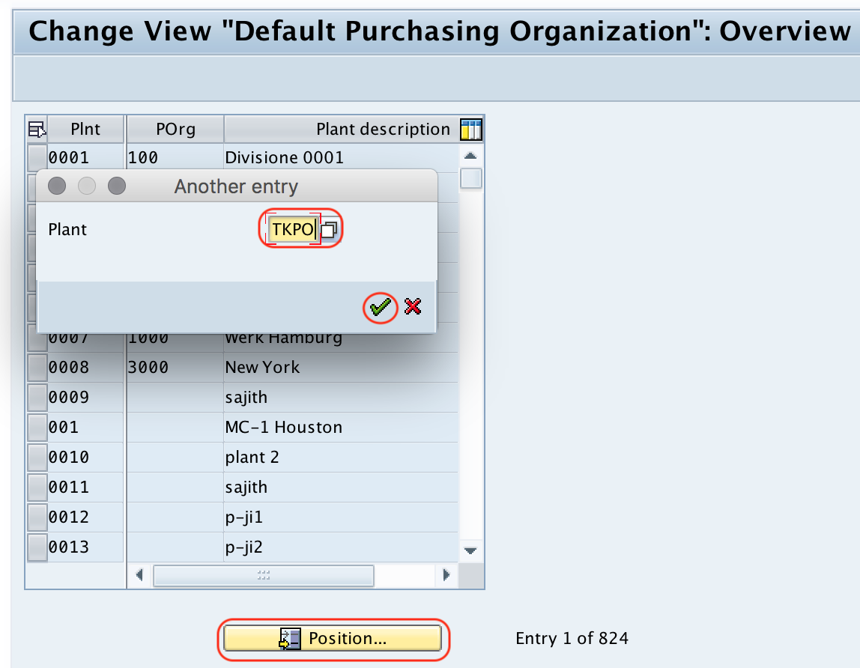Click the scrollbar down arrow icon
The height and width of the screenshot is (668, 860).
point(470,550)
